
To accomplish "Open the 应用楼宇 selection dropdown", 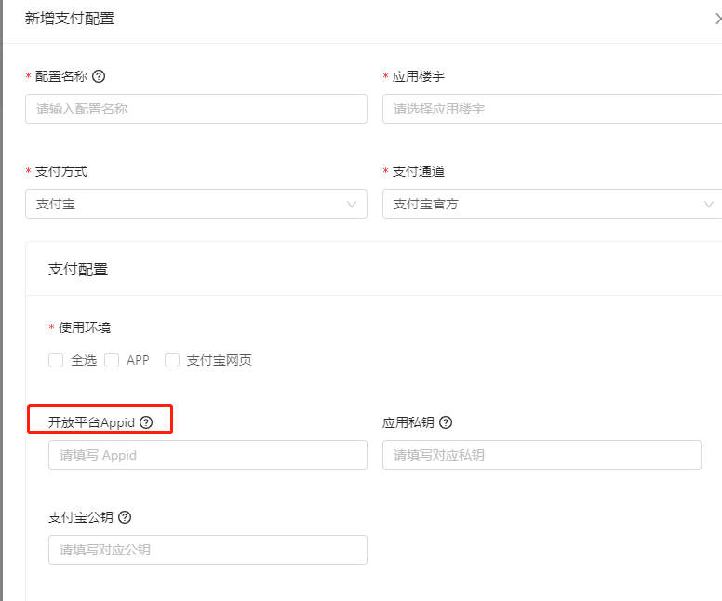I will click(x=549, y=109).
